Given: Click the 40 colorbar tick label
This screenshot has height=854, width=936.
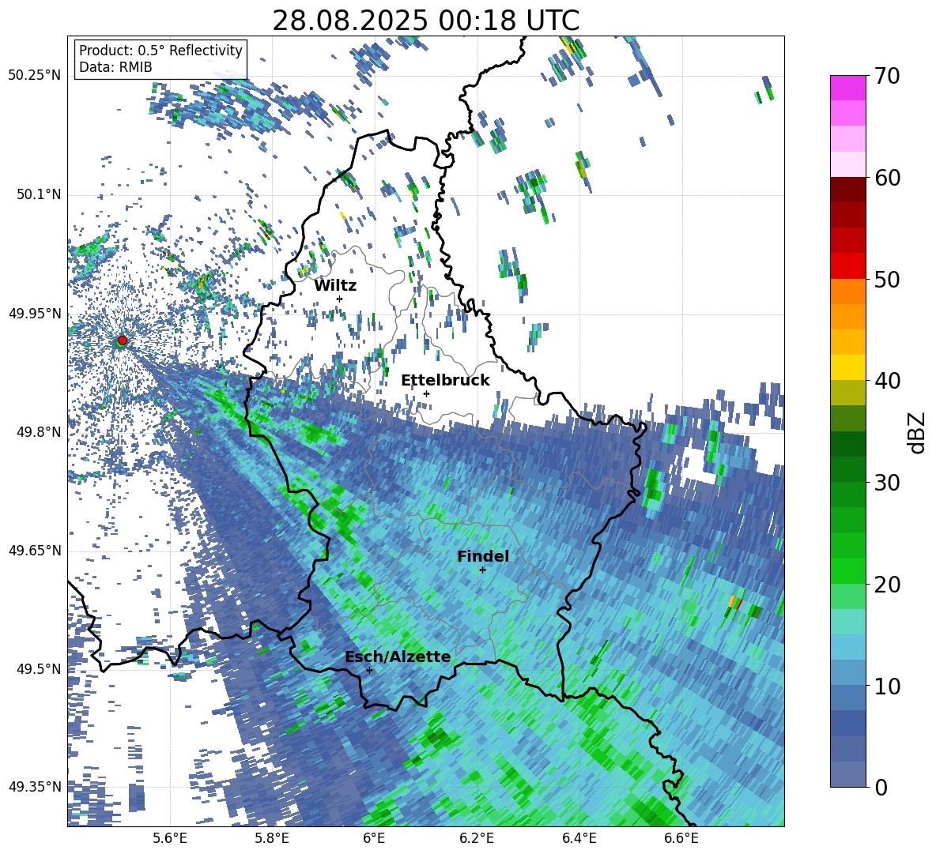Looking at the screenshot, I should [887, 381].
